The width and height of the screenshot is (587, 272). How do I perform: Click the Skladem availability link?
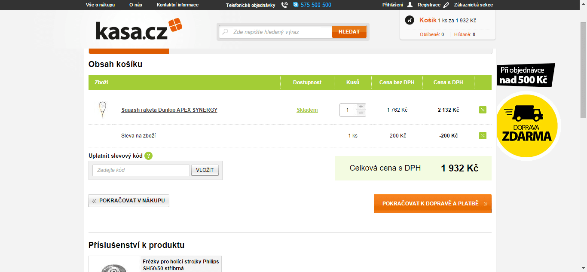[307, 110]
